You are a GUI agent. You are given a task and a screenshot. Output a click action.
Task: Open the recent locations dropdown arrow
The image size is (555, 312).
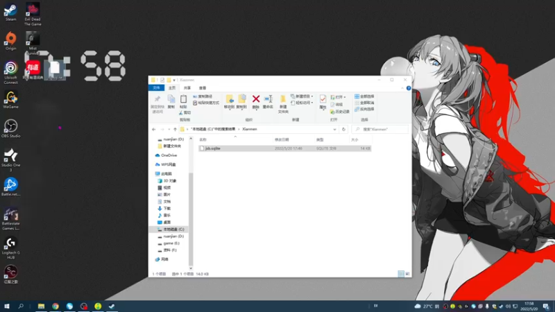click(x=169, y=130)
